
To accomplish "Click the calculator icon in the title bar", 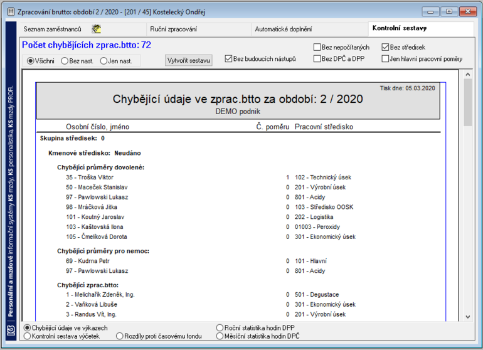I will click(x=11, y=12).
